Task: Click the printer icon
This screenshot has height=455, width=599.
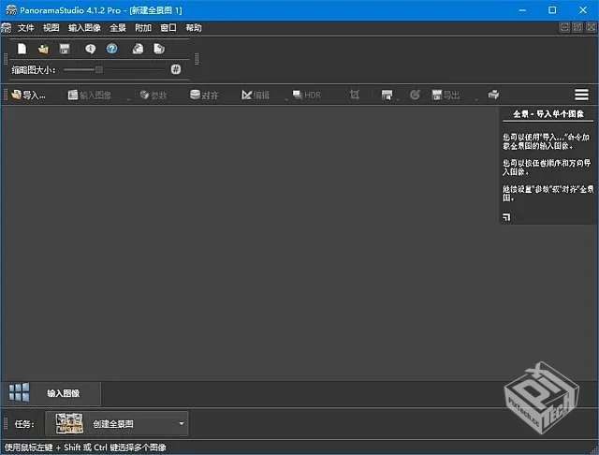Action: (493, 95)
